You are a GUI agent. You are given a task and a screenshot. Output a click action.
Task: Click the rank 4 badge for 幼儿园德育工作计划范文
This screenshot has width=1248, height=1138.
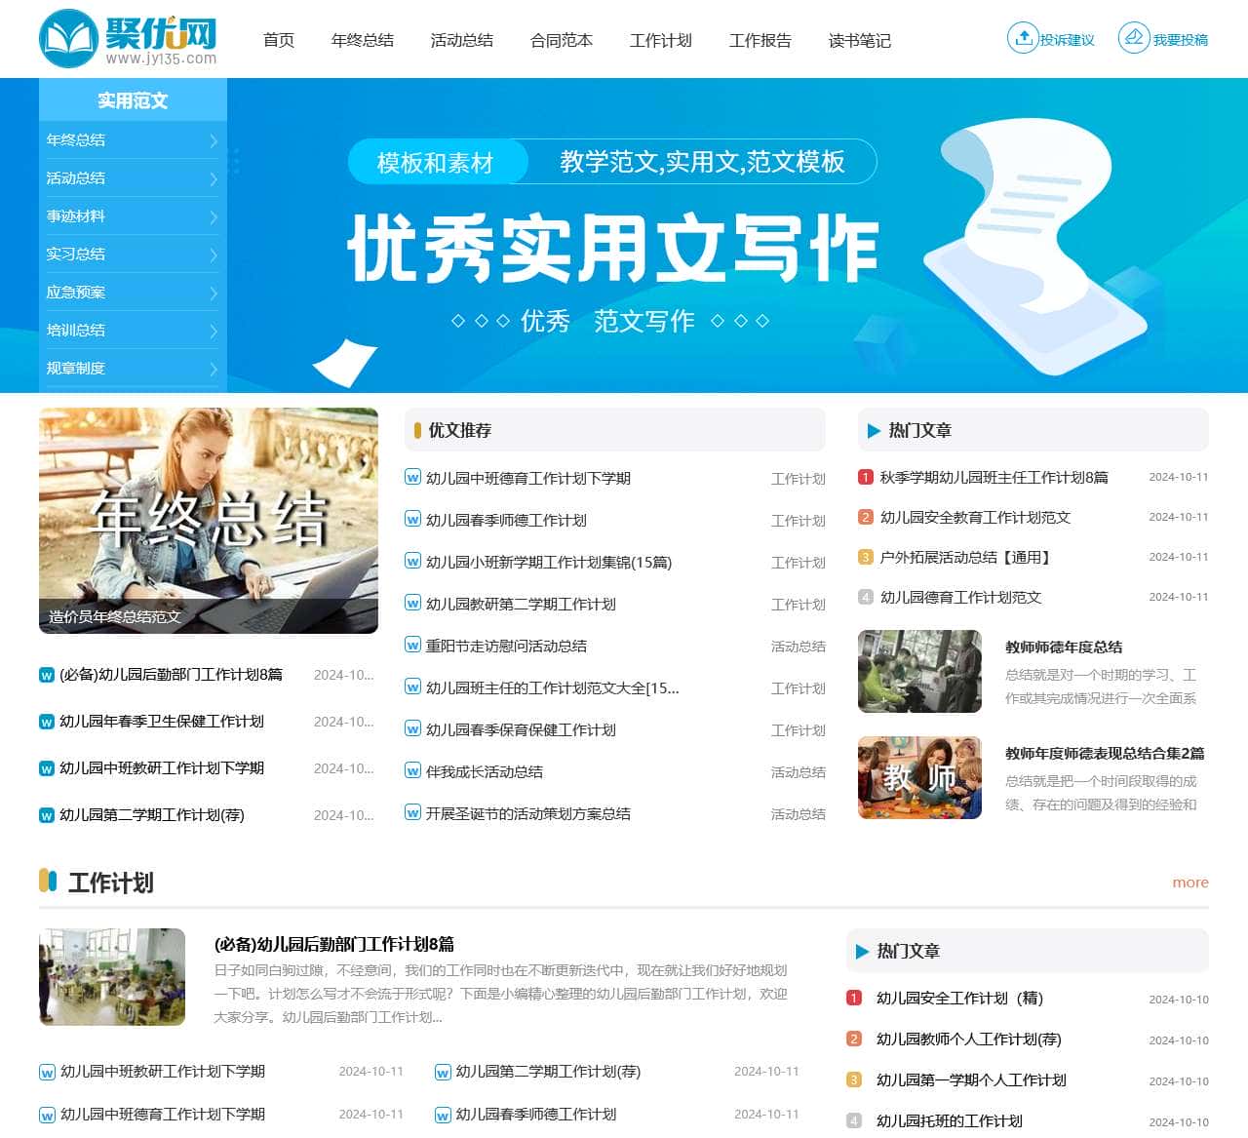click(x=865, y=597)
